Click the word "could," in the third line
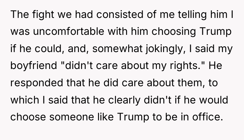244x140 pixels. coord(49,49)
